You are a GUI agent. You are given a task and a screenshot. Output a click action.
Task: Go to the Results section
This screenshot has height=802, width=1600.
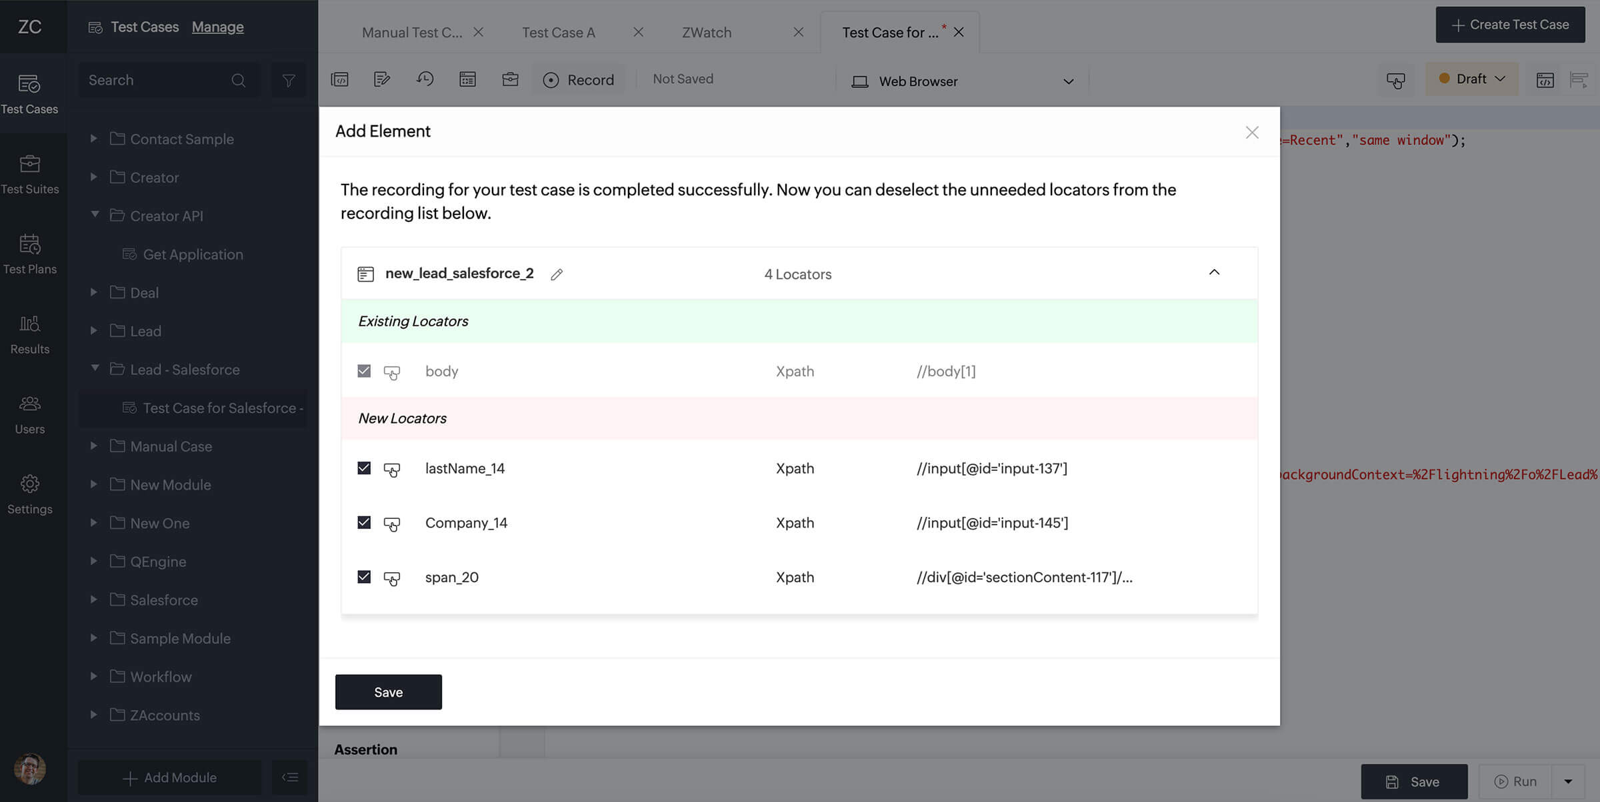(30, 334)
